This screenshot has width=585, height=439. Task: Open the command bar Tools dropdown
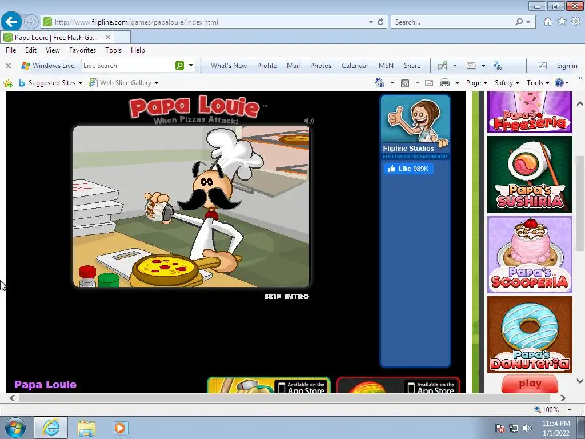click(x=538, y=83)
